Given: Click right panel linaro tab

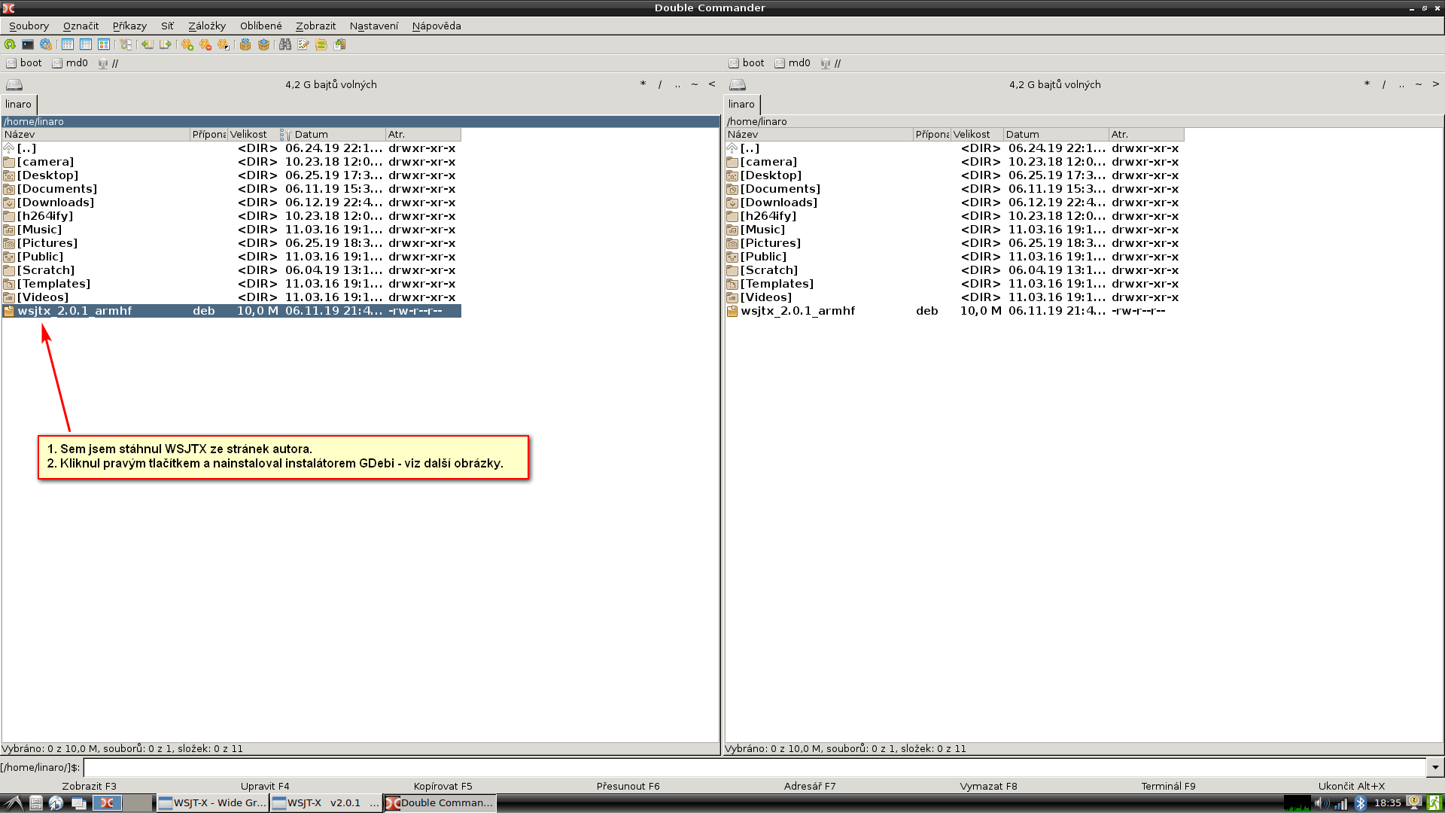Looking at the screenshot, I should 741,105.
